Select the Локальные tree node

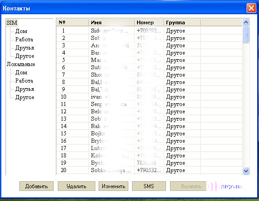[21, 64]
